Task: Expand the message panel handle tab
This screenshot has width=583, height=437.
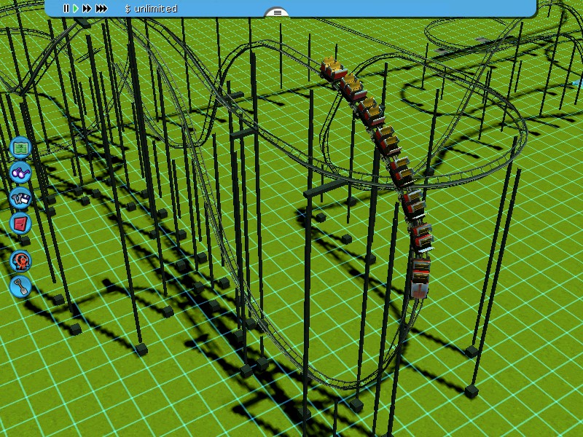Action: 277,12
